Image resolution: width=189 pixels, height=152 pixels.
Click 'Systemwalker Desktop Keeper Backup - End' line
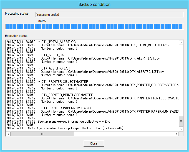pos(65,128)
